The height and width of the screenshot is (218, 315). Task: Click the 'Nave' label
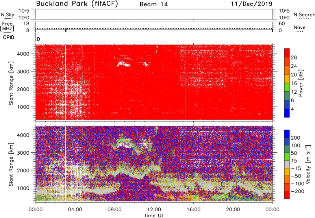[300, 28]
